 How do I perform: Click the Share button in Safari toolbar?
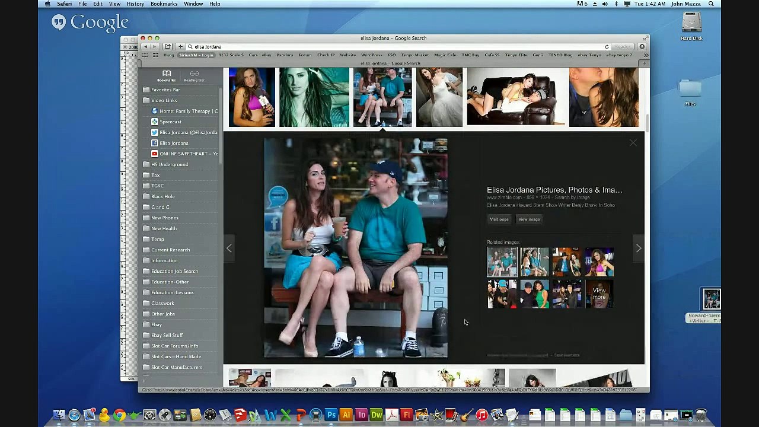[168, 46]
